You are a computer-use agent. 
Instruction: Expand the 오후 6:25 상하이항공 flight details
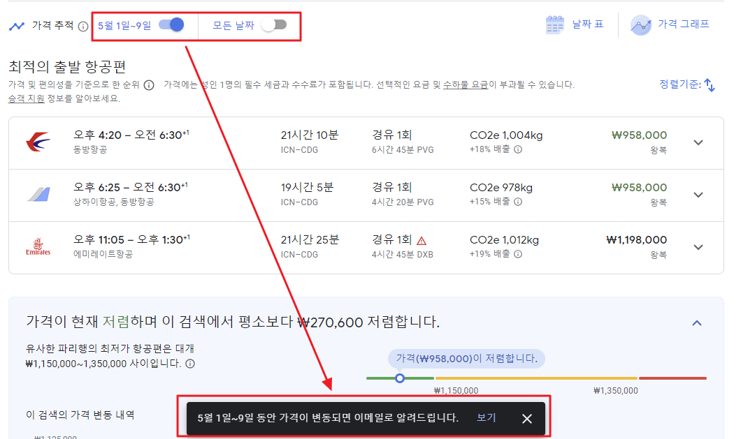click(x=698, y=195)
